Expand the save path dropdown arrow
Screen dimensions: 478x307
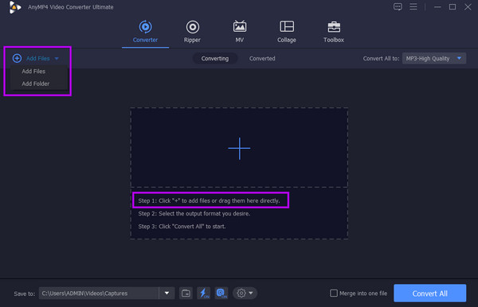point(167,293)
